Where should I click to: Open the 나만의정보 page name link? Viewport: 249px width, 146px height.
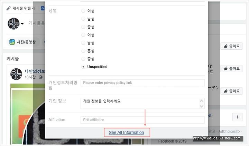[35, 71]
